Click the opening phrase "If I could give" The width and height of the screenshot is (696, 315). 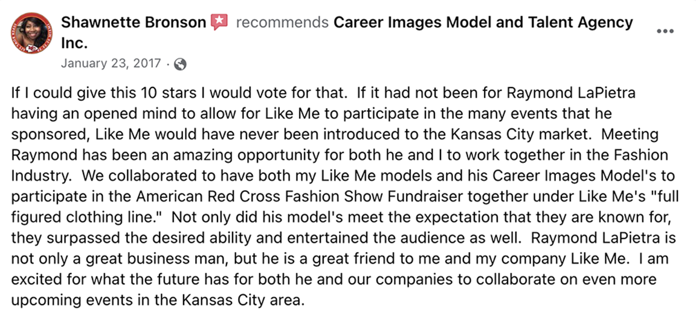coord(51,94)
